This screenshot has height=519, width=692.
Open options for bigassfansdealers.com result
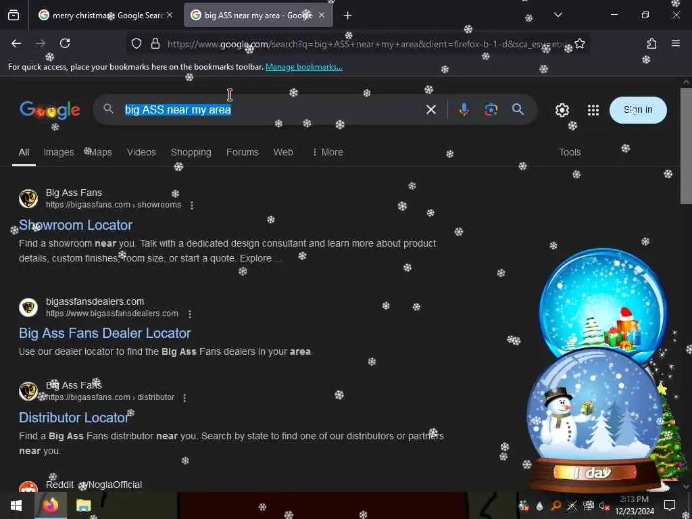coord(190,314)
